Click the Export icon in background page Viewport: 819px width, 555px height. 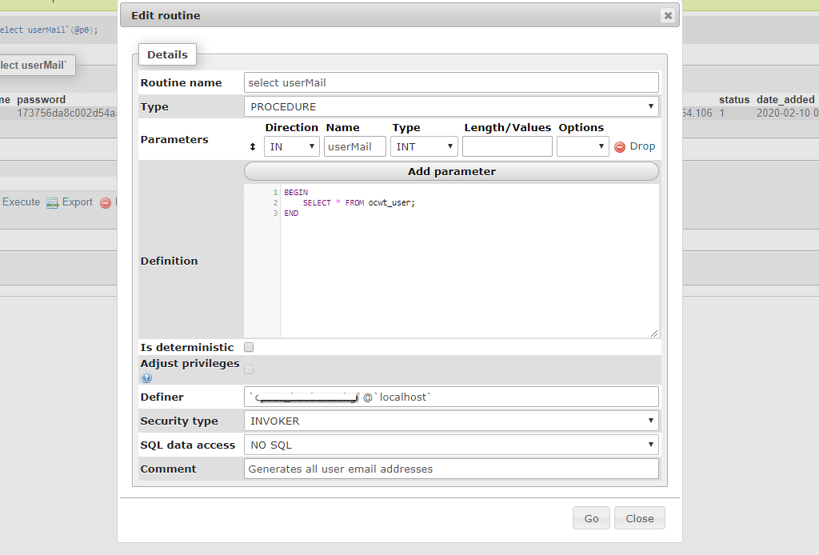pos(52,202)
